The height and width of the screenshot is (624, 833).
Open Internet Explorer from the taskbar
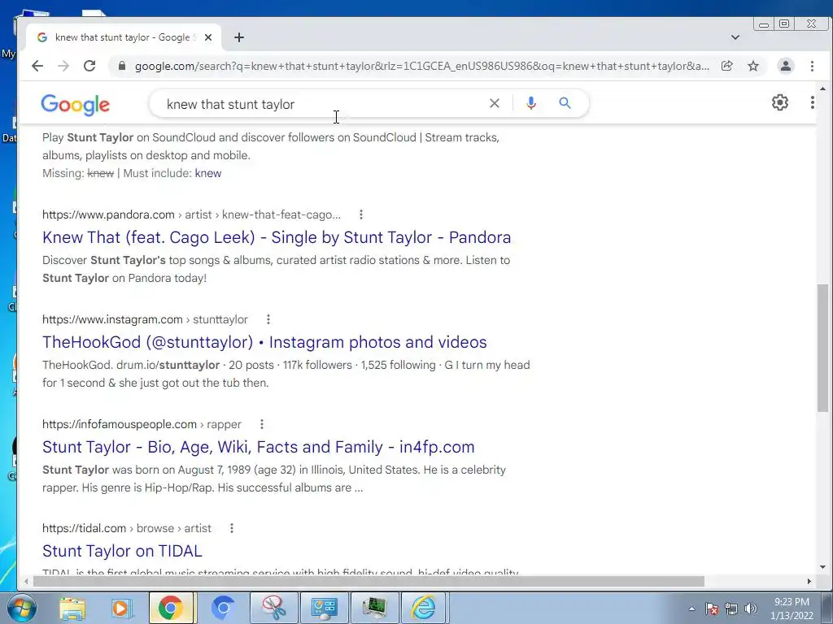click(x=423, y=608)
